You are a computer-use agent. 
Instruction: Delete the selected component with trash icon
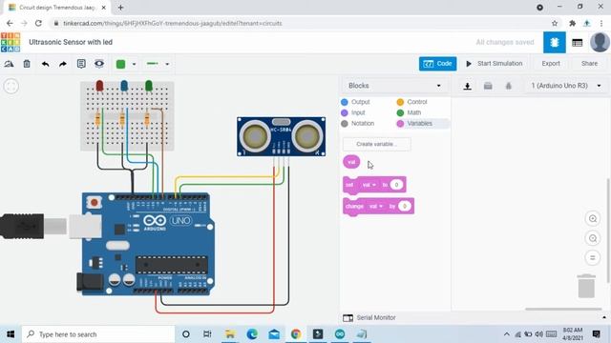(27, 64)
